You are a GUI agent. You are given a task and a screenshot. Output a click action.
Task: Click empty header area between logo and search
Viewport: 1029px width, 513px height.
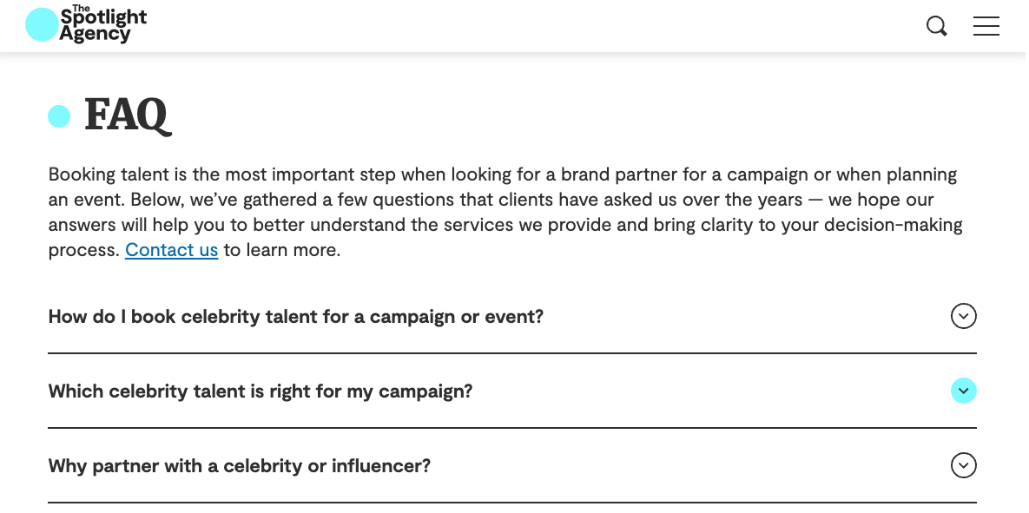coord(535,26)
